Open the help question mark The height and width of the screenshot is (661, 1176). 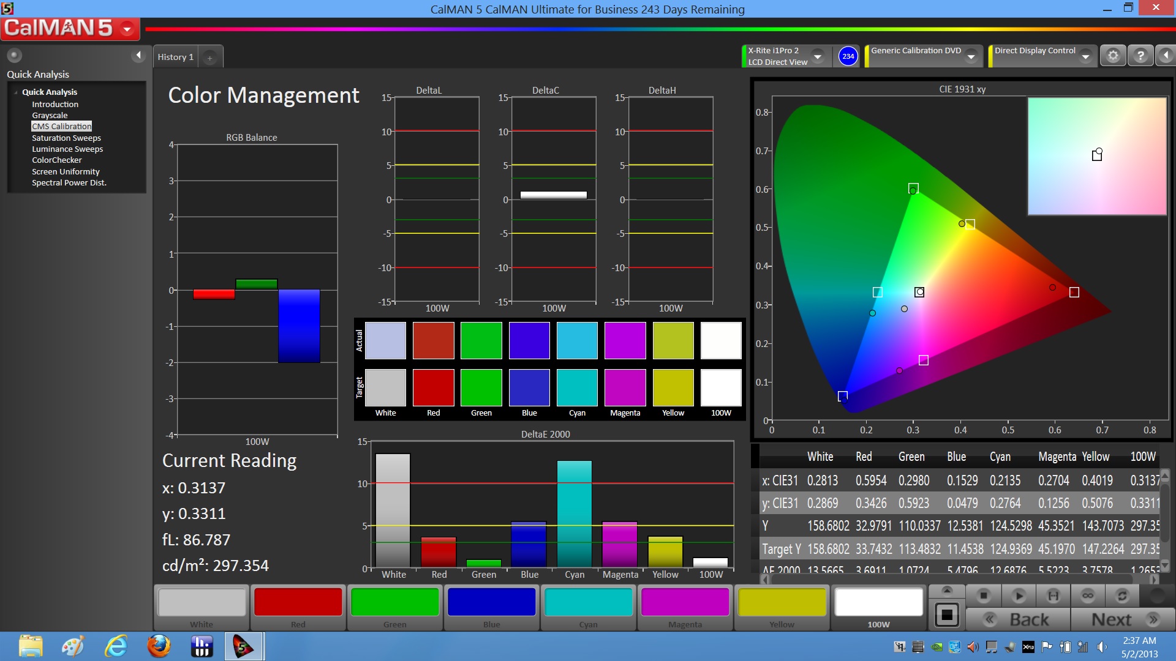click(1140, 56)
